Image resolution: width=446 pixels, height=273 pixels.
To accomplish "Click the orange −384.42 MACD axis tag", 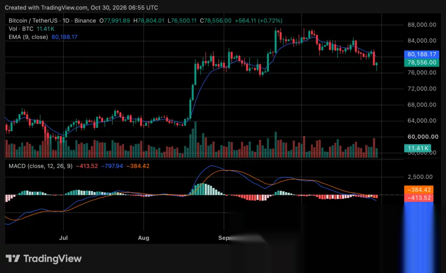I will tap(419, 190).
